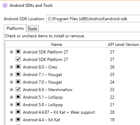Toggle the Android 5.0 – Lollipop checkbox
Image resolution: width=140 pixels, height=125 pixels.
point(18,104)
